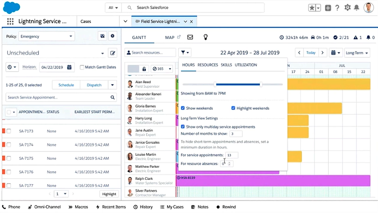Click the lightbulb icon in Gantt toolbar
Viewport: 378px width, 213px height.
[205, 37]
